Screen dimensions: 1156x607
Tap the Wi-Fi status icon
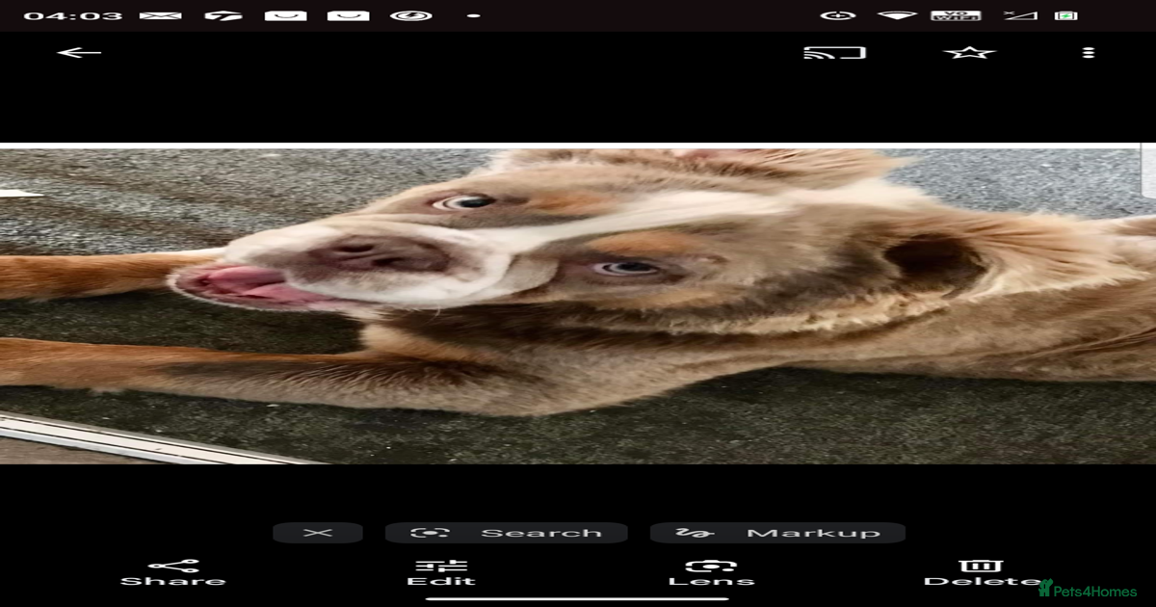[897, 15]
